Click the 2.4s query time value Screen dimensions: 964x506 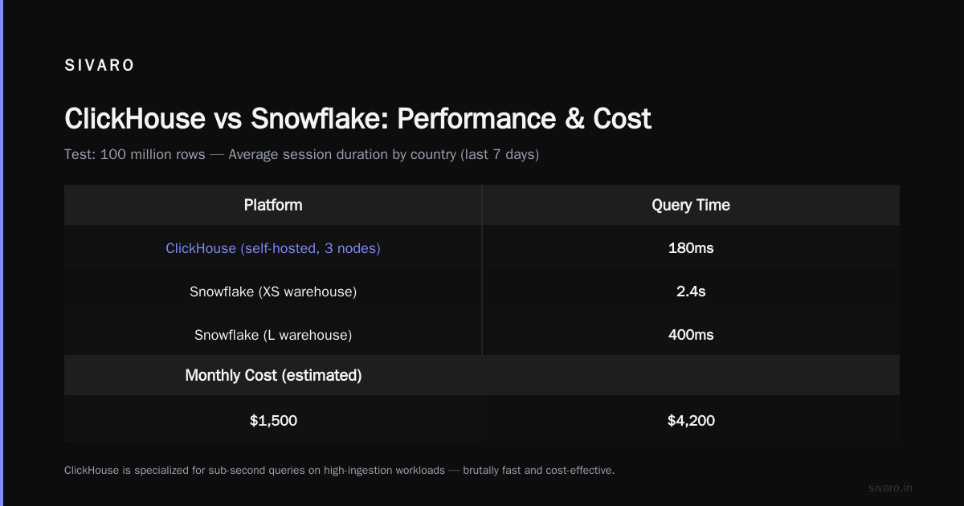(x=691, y=292)
